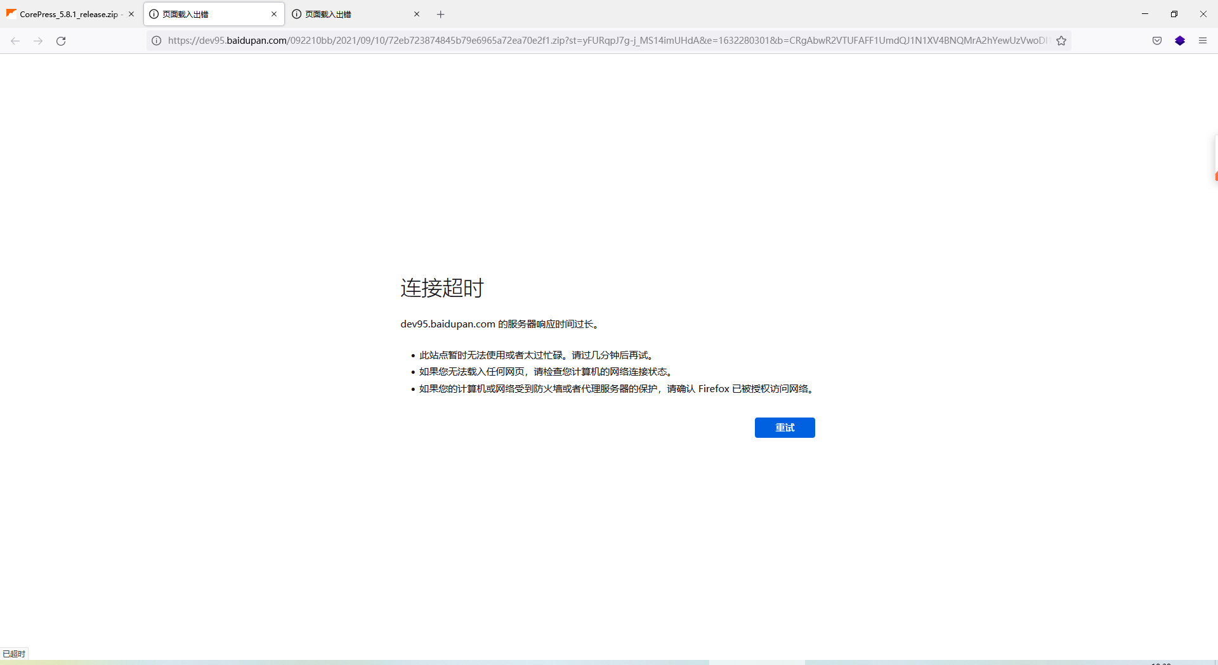Click the blue 重试 retry button
This screenshot has height=665, width=1218.
point(785,428)
